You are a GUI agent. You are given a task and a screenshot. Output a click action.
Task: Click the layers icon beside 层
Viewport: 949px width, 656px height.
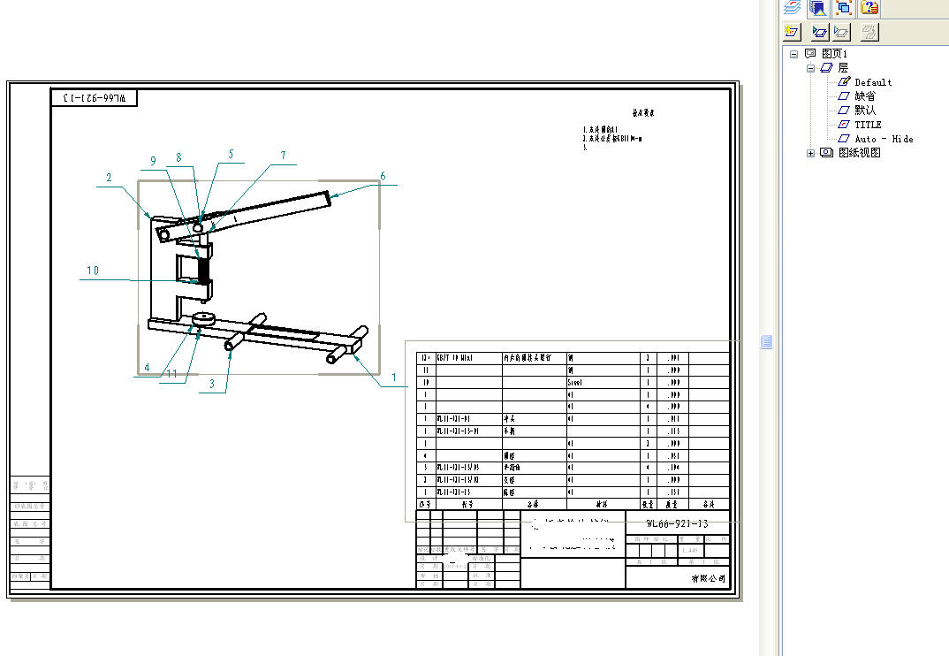(827, 68)
